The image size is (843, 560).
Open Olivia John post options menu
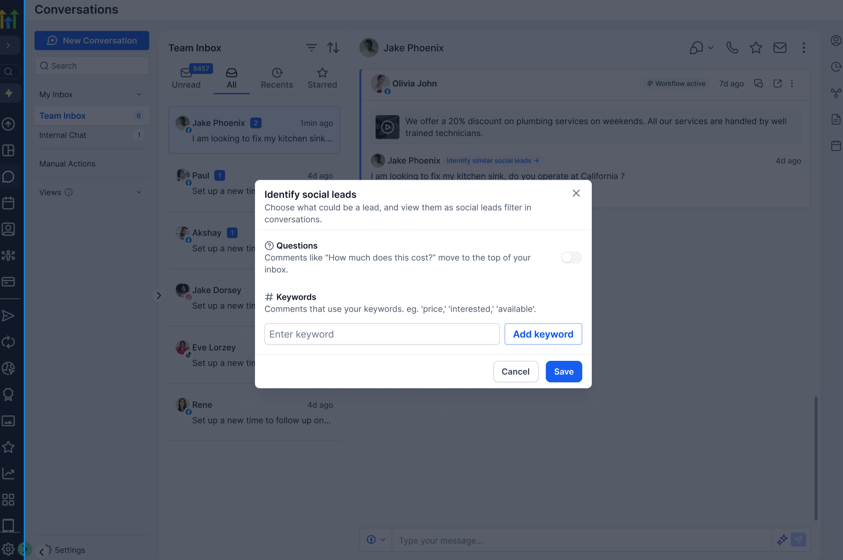pos(792,84)
